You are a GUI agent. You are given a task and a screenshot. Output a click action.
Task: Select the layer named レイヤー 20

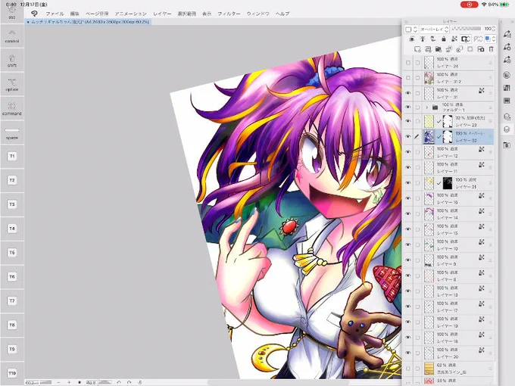[449, 353]
